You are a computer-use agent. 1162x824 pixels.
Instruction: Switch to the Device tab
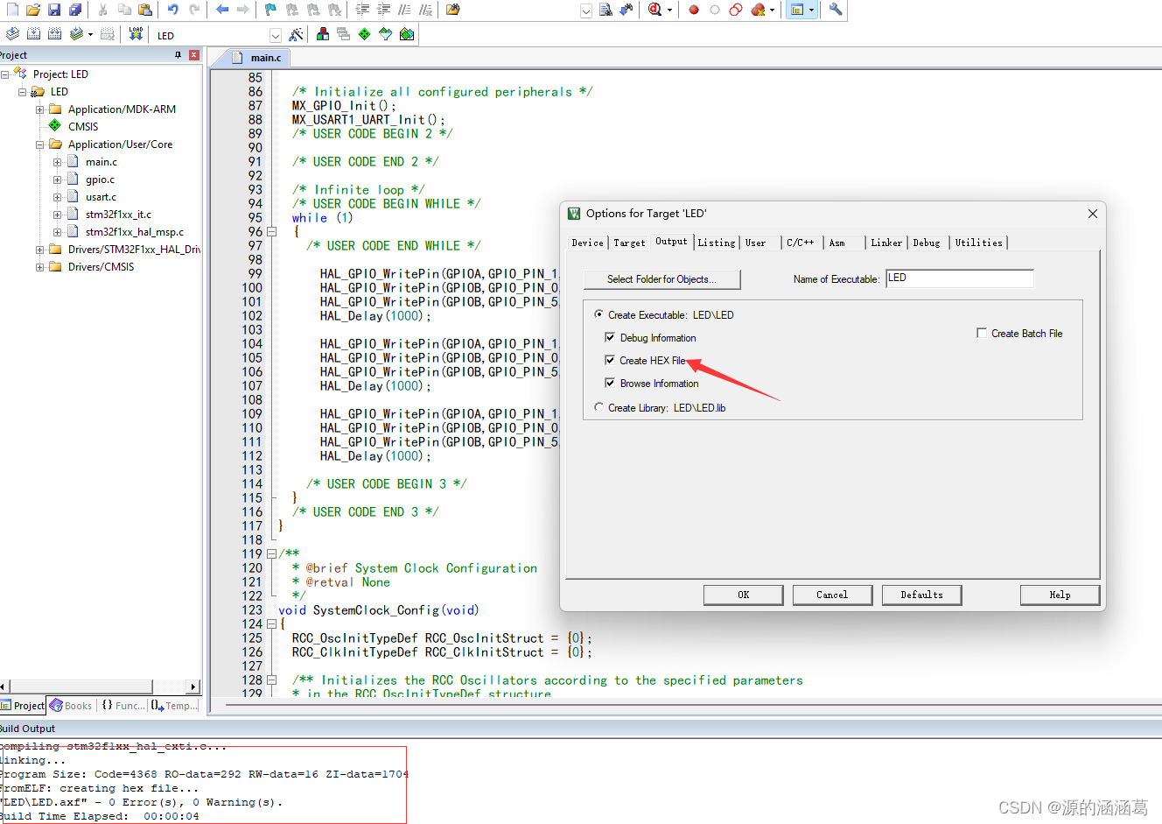point(587,243)
